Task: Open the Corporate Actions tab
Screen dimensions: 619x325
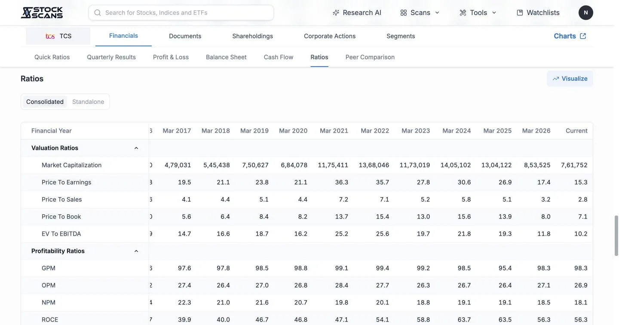Action: tap(330, 36)
